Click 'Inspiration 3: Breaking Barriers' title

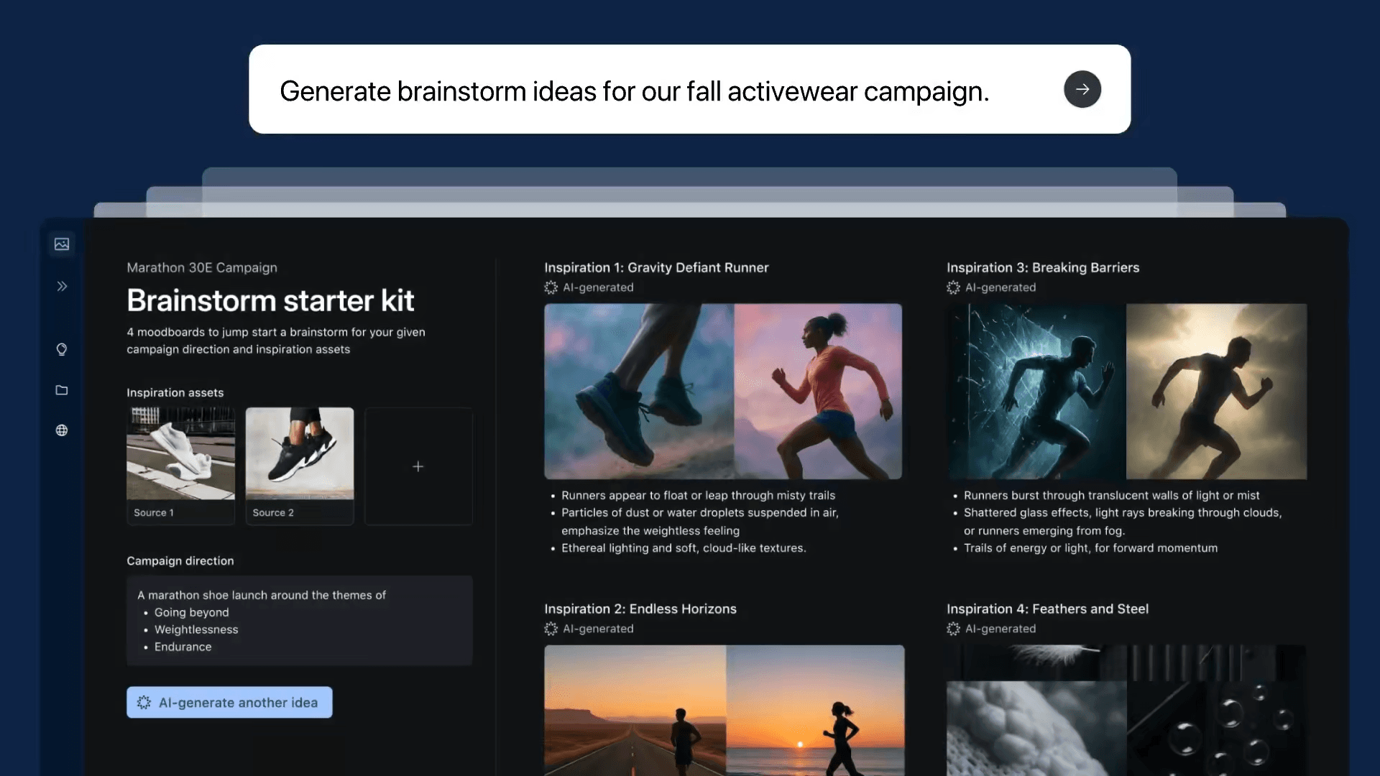(x=1043, y=267)
